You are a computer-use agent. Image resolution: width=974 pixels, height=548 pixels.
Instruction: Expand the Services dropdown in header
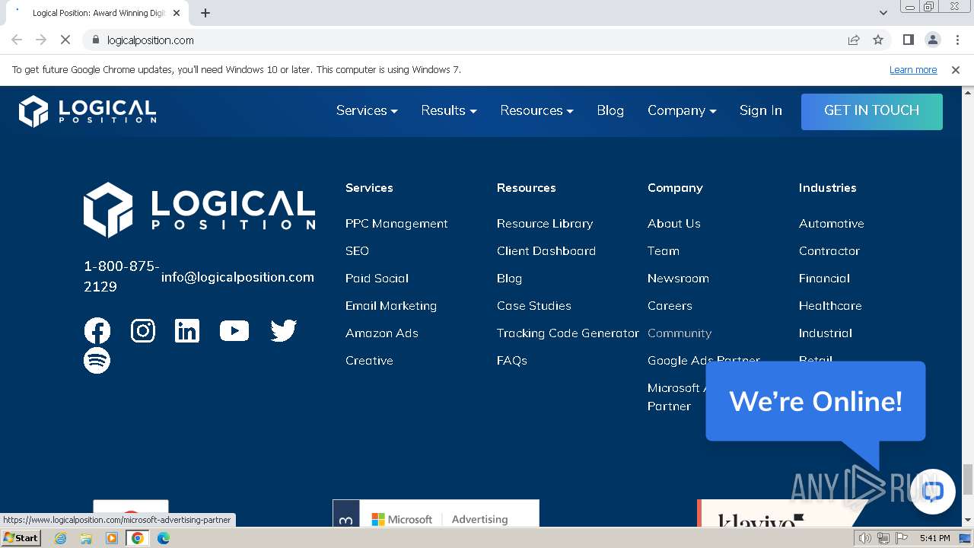click(367, 111)
